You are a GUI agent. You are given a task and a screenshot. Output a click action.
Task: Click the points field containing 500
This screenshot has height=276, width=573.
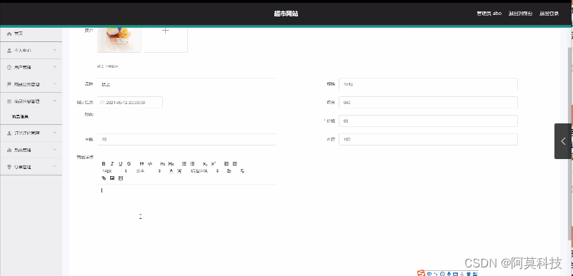click(x=428, y=103)
